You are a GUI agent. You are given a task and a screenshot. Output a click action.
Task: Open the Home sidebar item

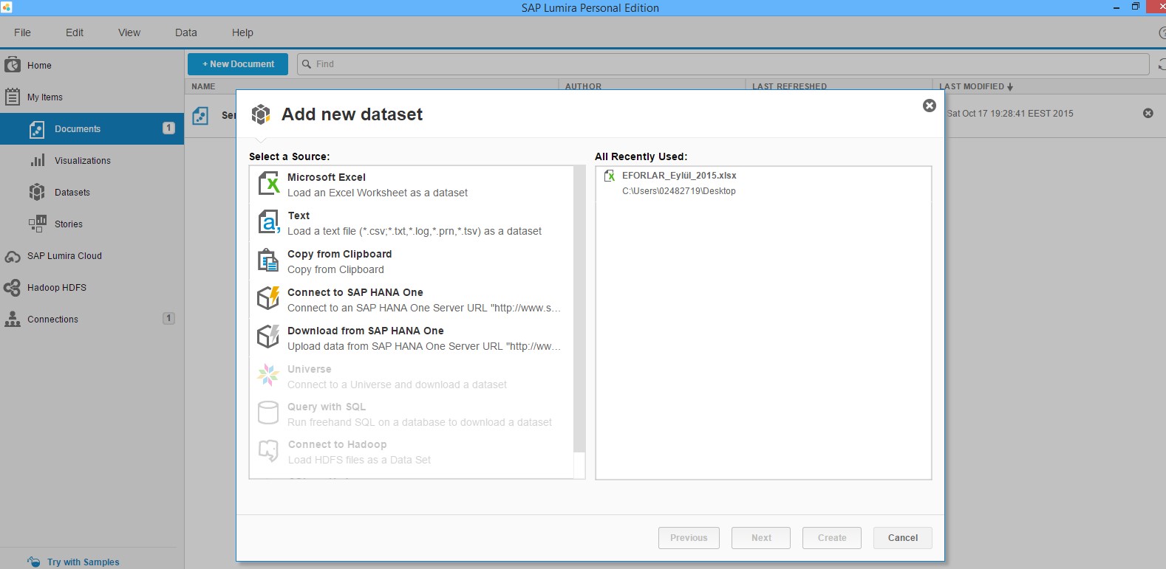(x=39, y=65)
